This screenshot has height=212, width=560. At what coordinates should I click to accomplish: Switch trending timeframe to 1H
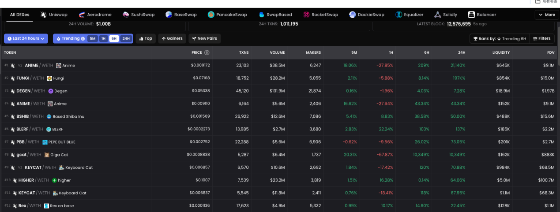103,39
